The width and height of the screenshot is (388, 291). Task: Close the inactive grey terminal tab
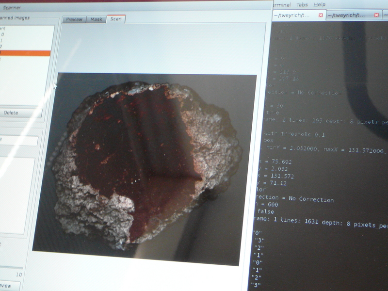pyautogui.click(x=376, y=15)
